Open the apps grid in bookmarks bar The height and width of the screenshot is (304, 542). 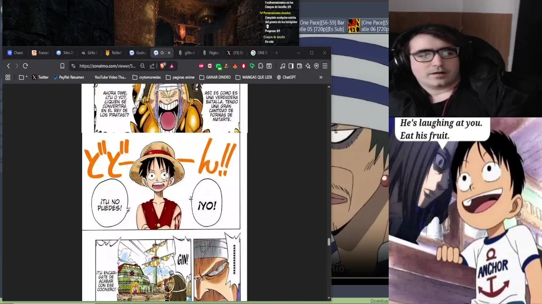point(8,77)
